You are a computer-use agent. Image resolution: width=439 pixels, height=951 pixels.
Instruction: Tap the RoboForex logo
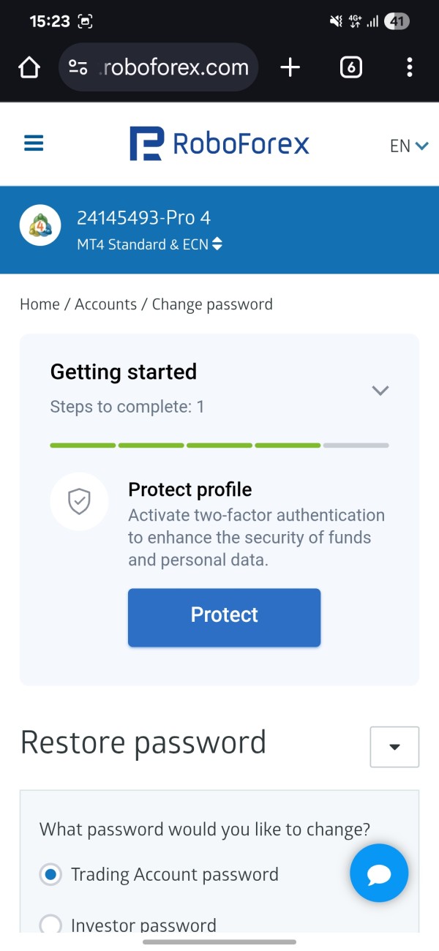219,143
